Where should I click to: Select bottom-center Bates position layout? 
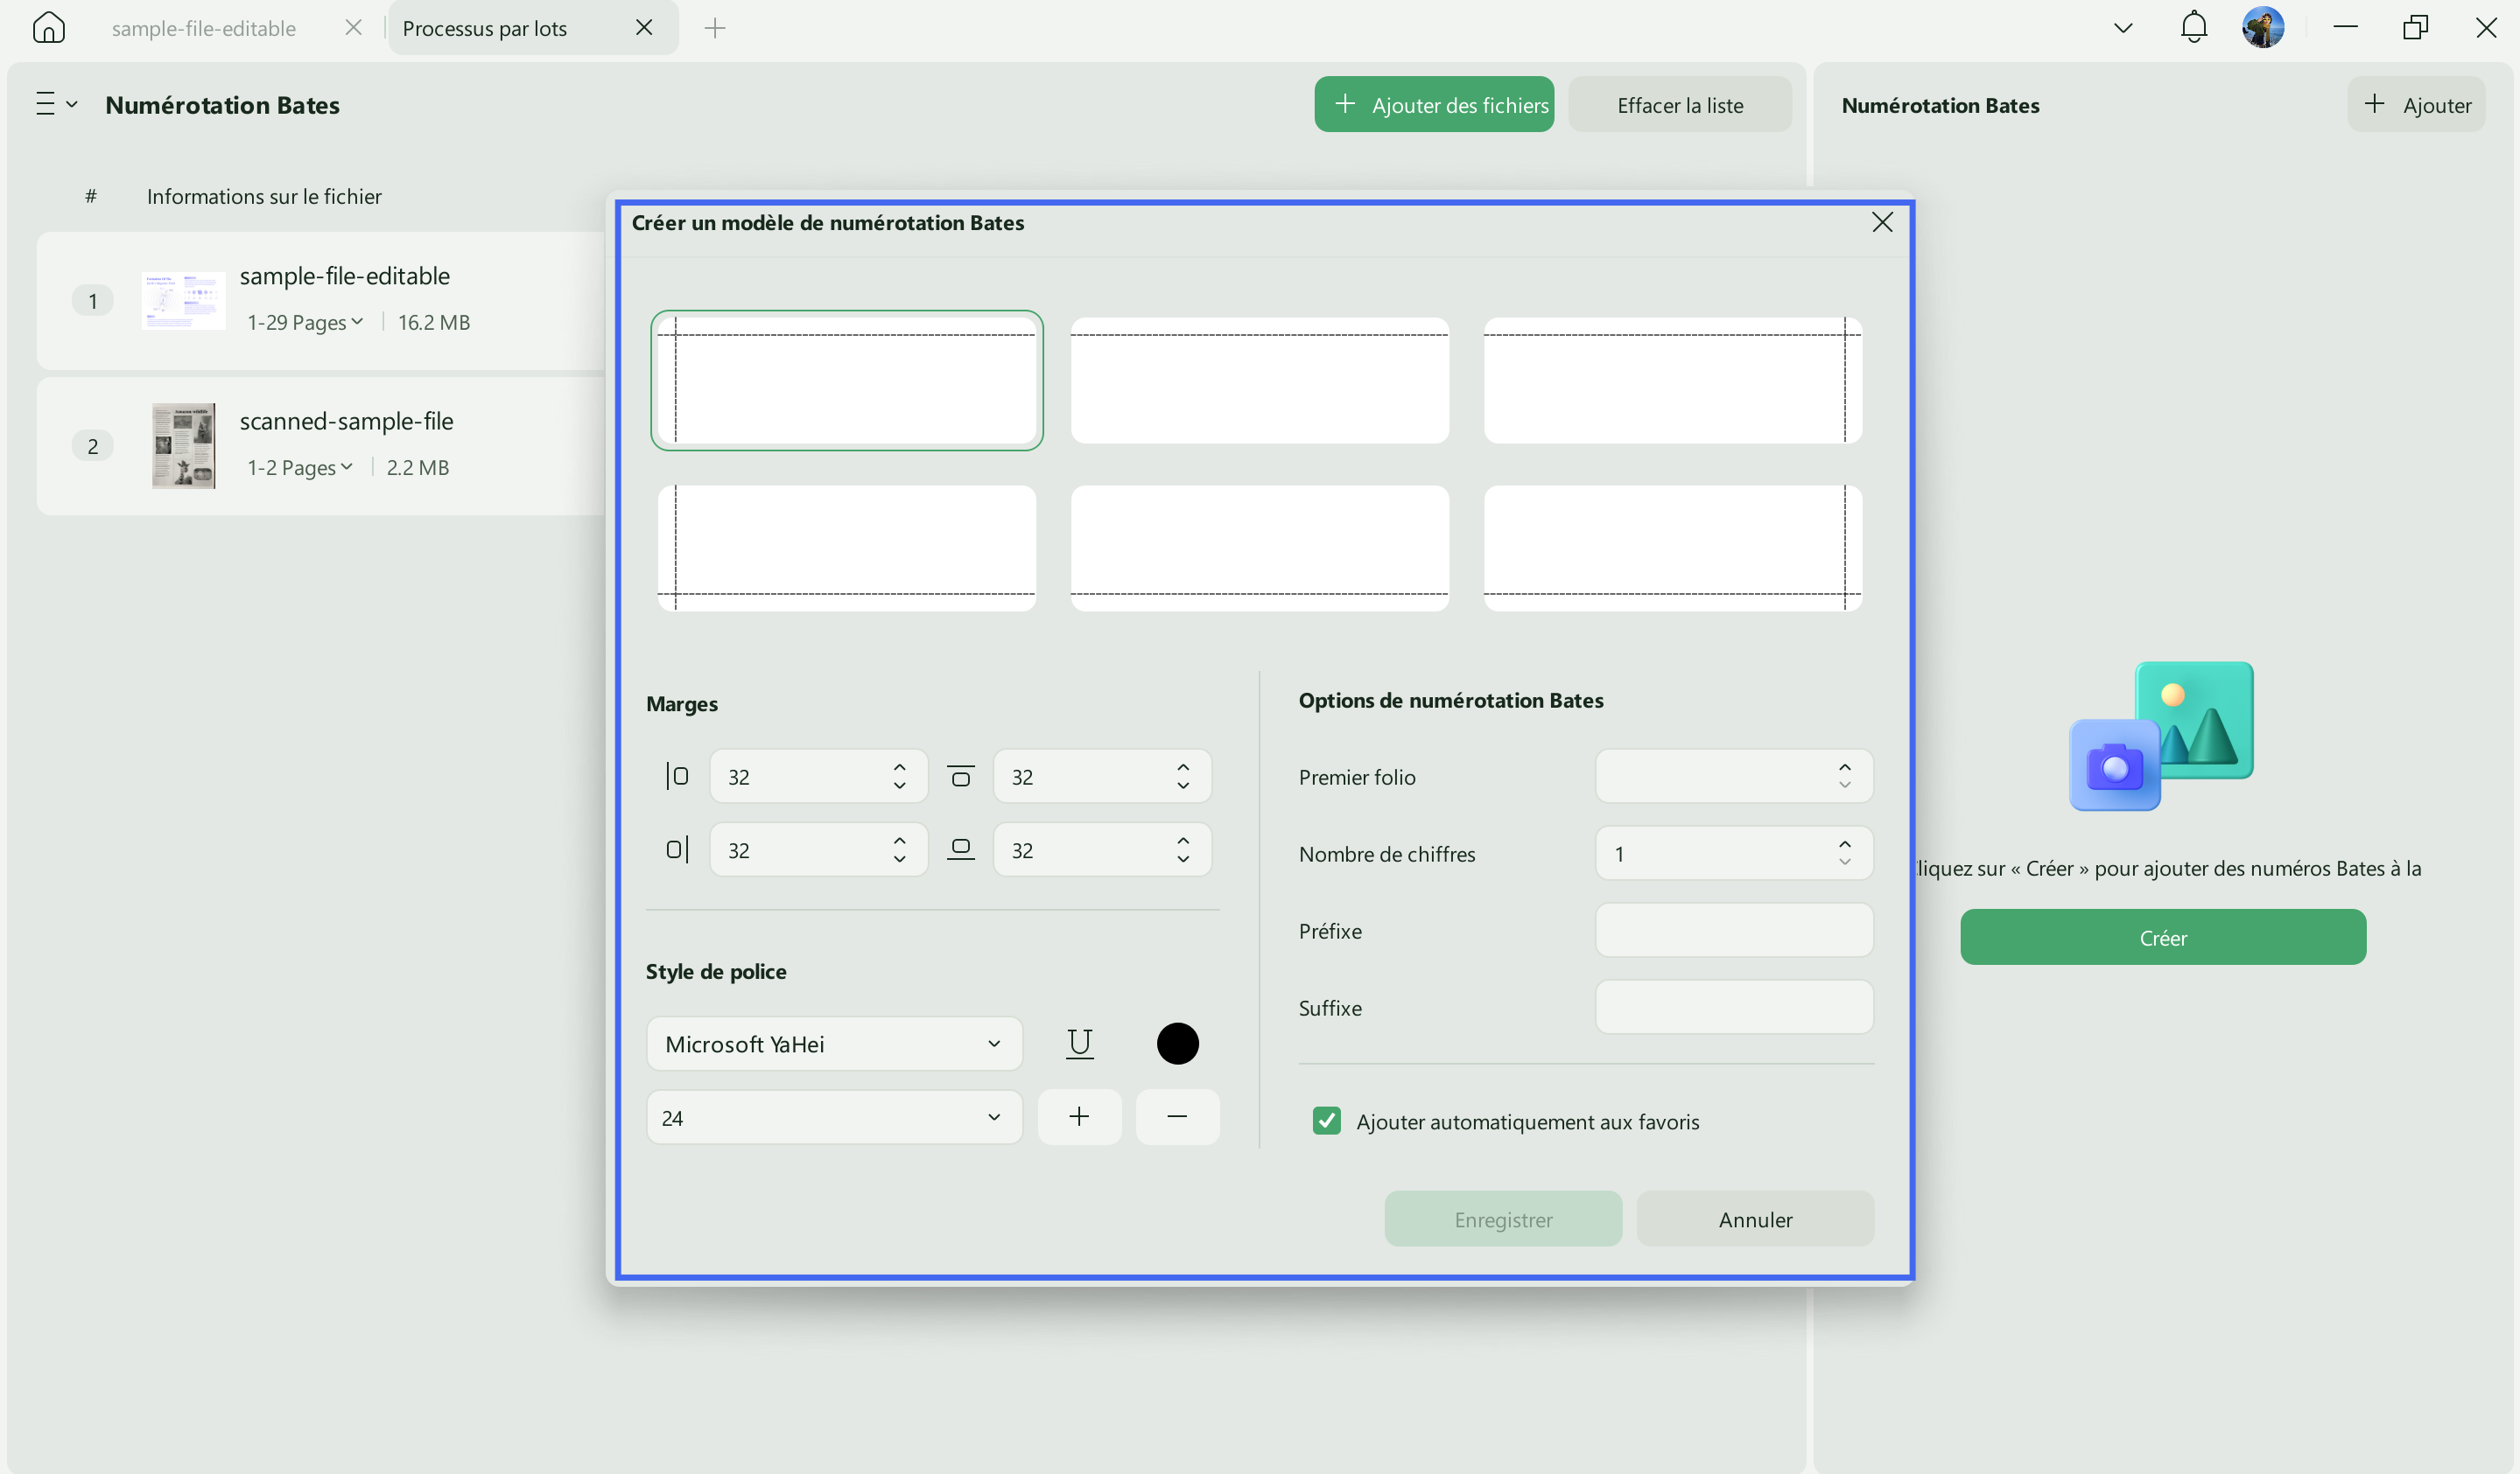click(x=1259, y=548)
